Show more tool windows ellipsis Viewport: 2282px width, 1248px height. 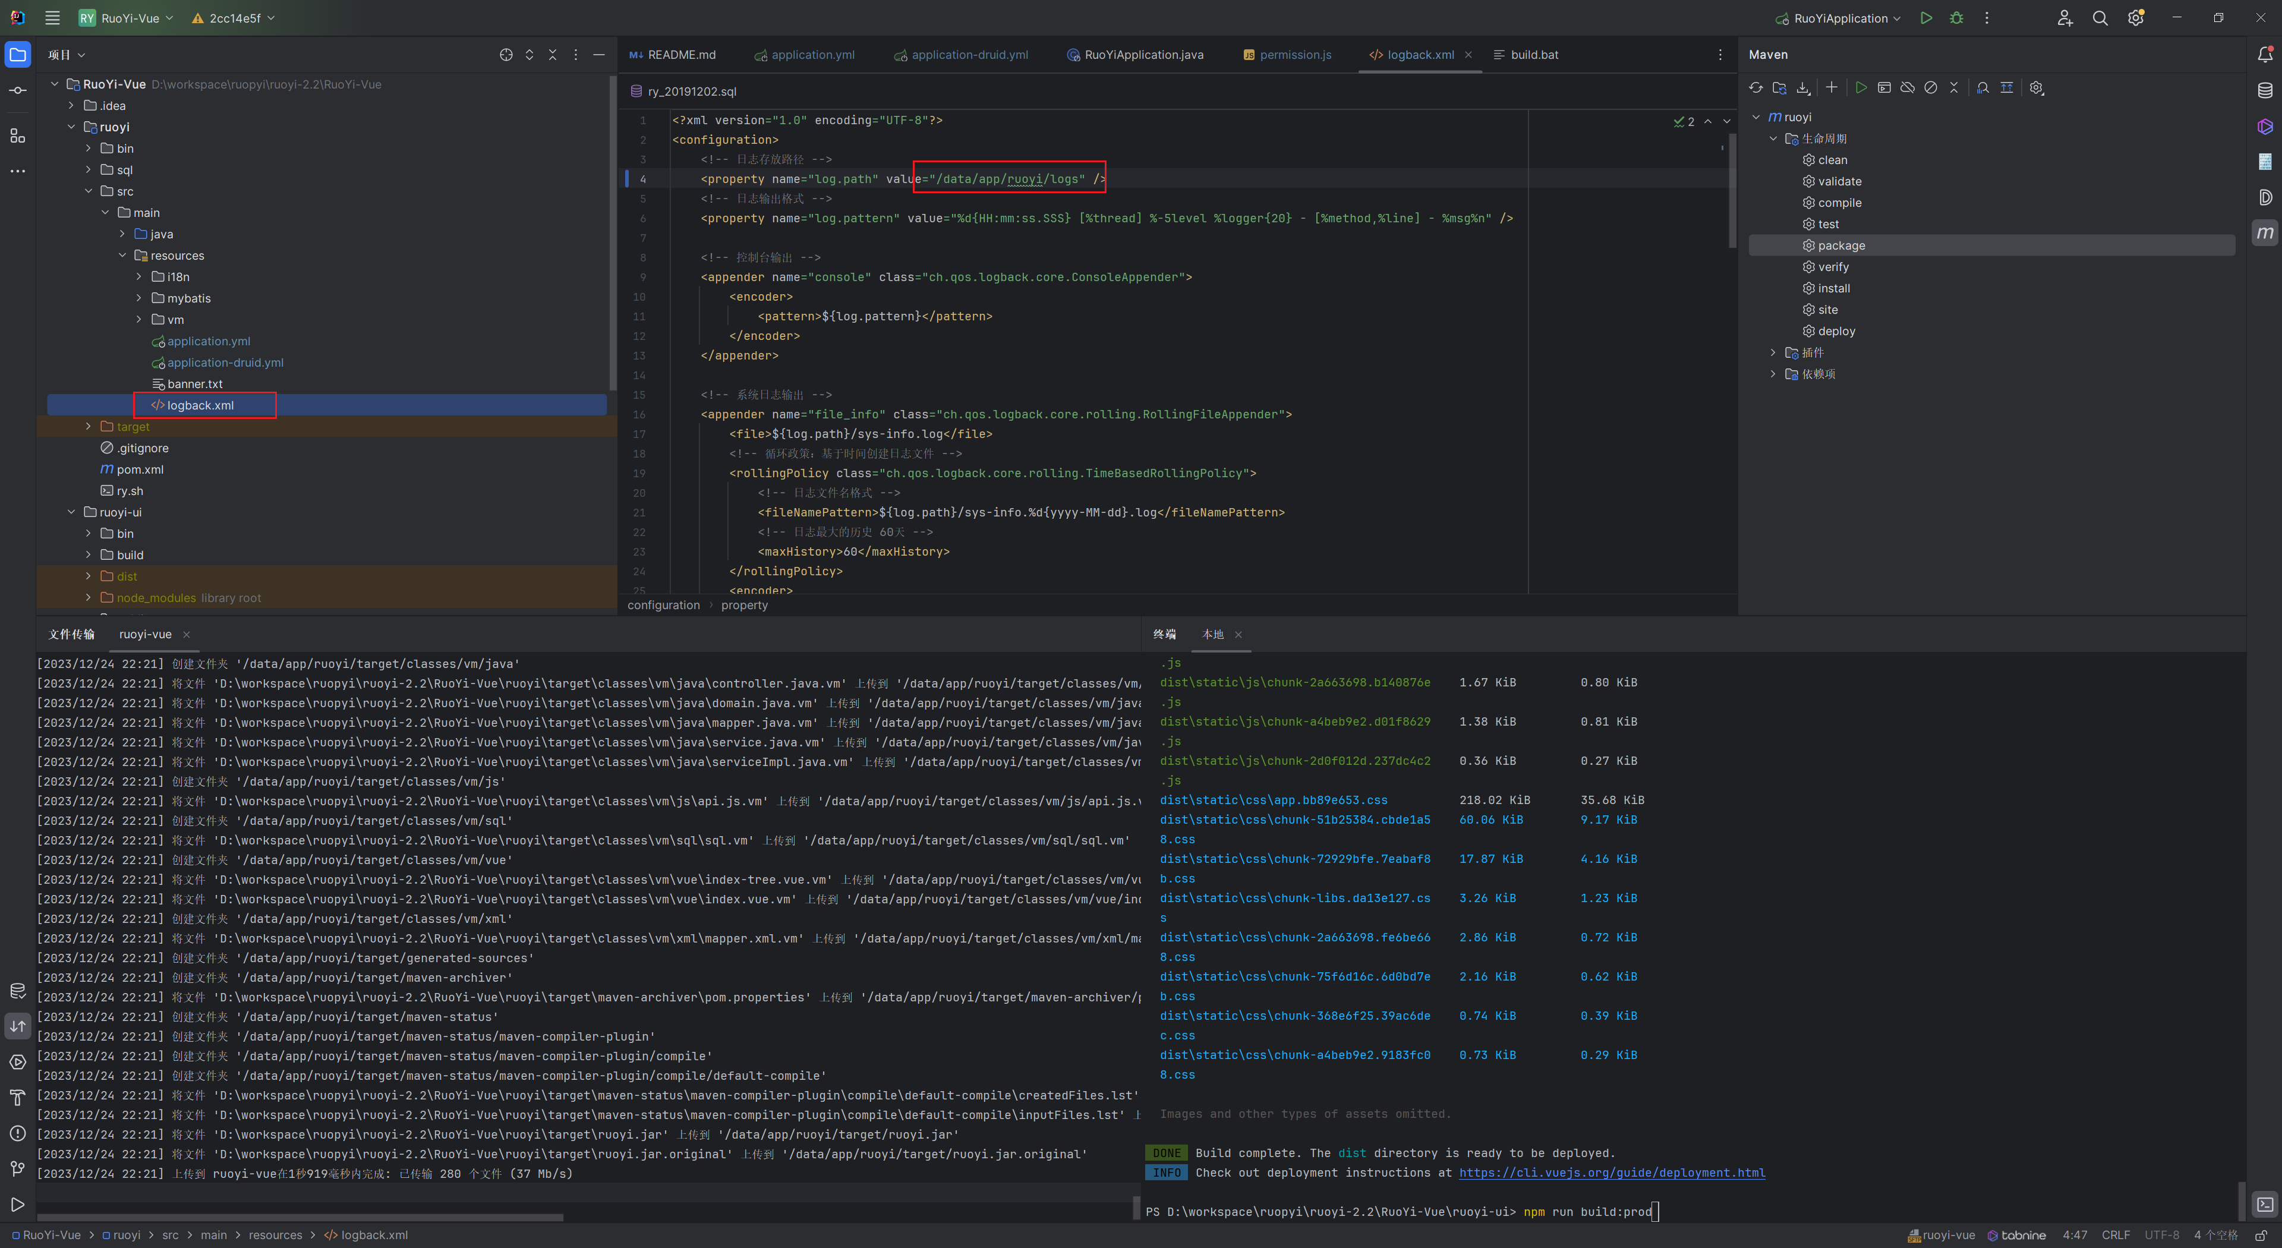(18, 171)
